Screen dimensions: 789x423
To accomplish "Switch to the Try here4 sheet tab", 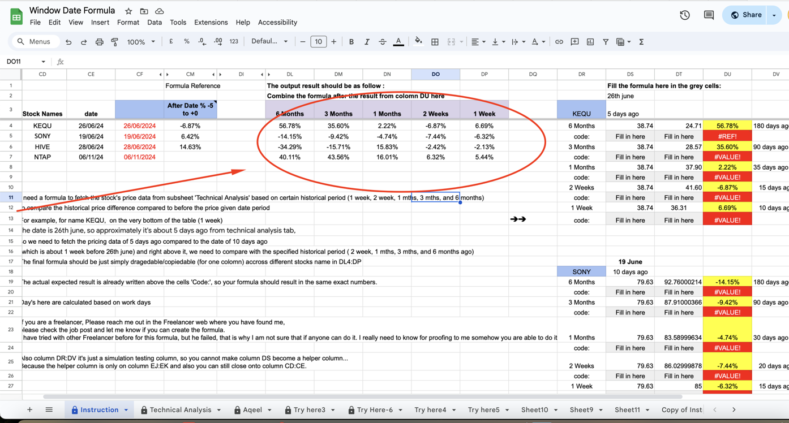I will point(430,410).
